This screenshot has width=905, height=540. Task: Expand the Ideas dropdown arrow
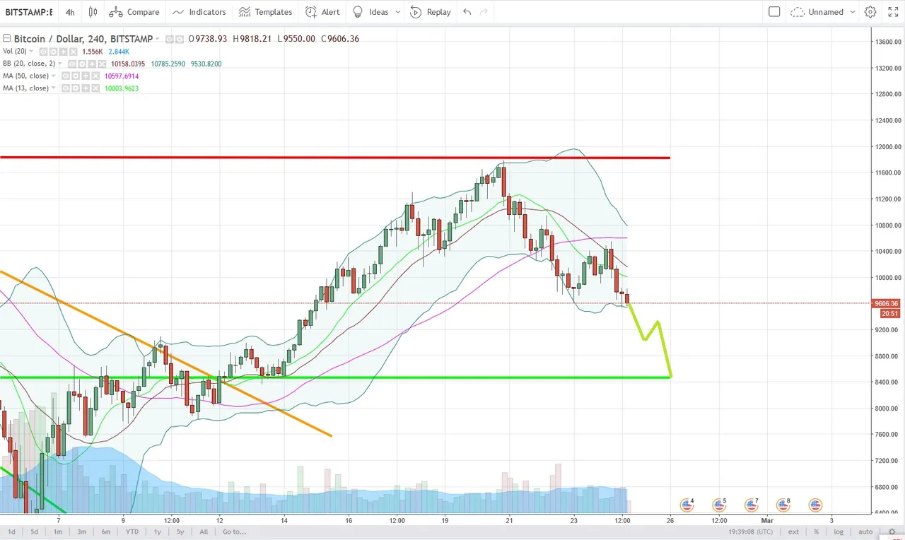click(x=398, y=12)
